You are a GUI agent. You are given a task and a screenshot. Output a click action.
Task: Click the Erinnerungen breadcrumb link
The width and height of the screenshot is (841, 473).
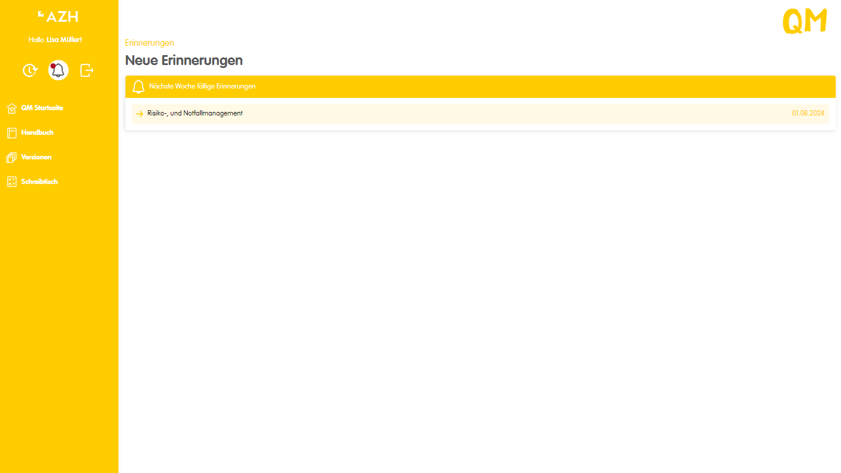tap(150, 43)
